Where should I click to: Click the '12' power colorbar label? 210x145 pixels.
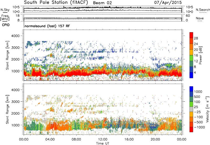196,61
